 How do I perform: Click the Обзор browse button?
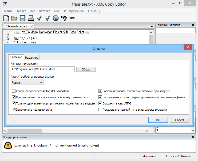[86, 69]
